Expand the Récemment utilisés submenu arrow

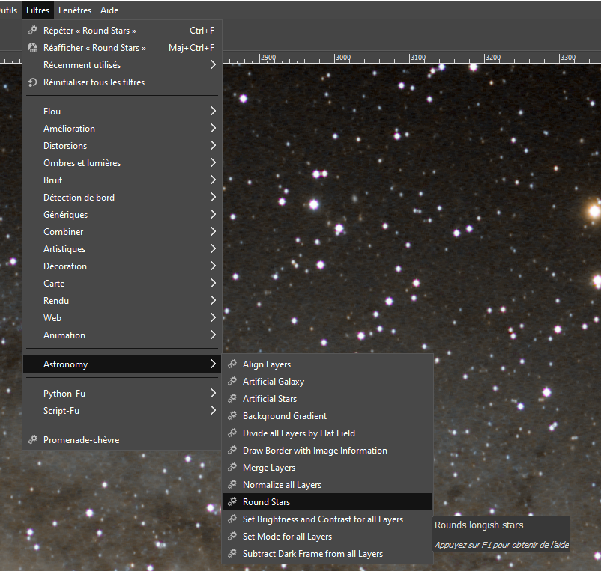(x=213, y=65)
